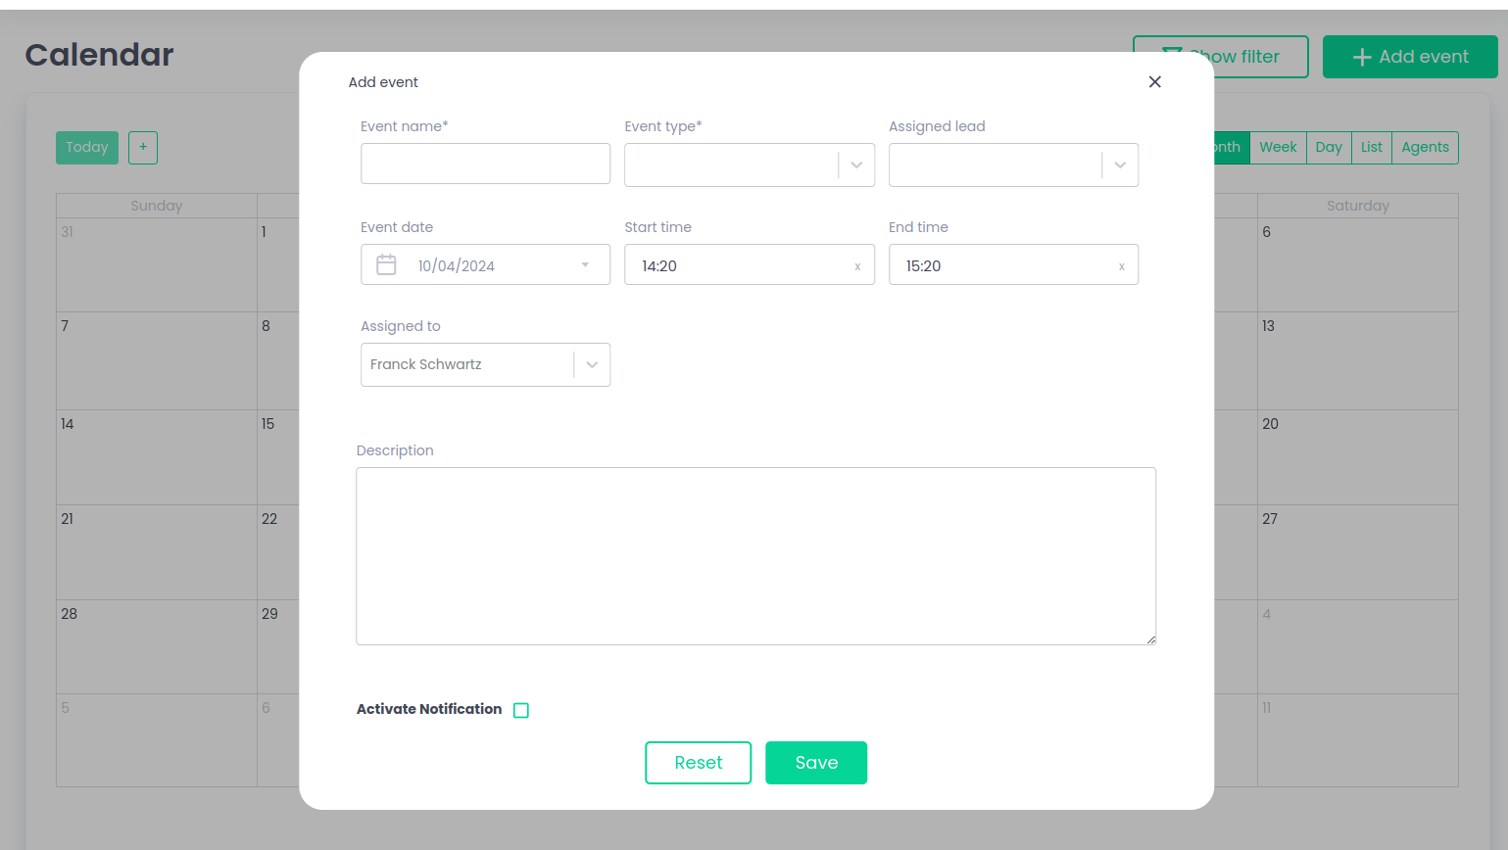
Task: Close the Add event dialog
Action: point(1154,82)
